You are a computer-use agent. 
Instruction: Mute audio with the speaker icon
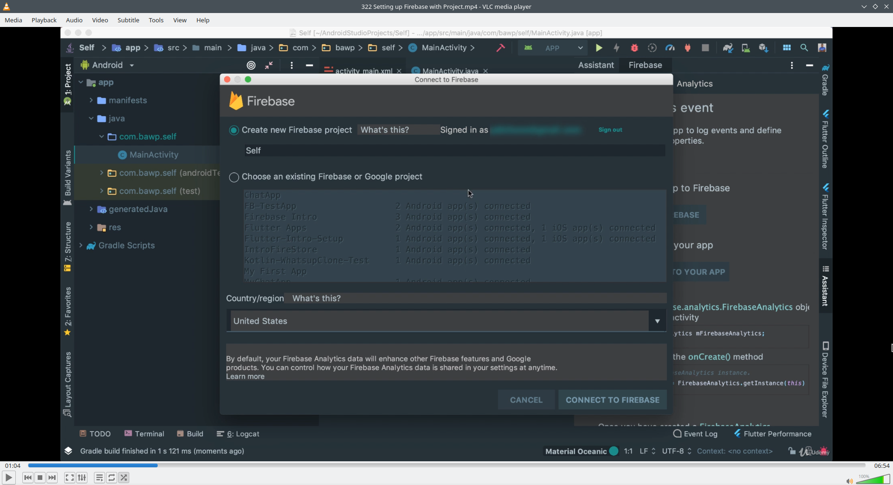point(849,481)
